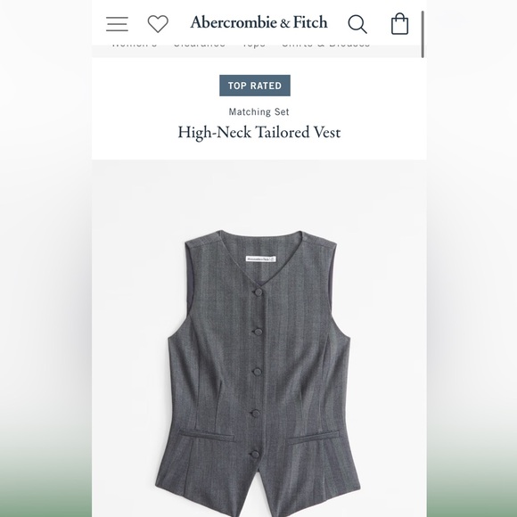Image resolution: width=517 pixels, height=517 pixels.
Task: Tap the middle button on the vest
Action: click(x=258, y=373)
